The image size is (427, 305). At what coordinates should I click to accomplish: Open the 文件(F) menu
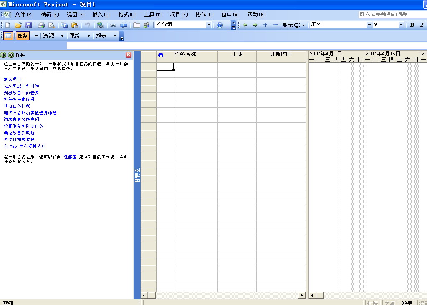(x=24, y=15)
